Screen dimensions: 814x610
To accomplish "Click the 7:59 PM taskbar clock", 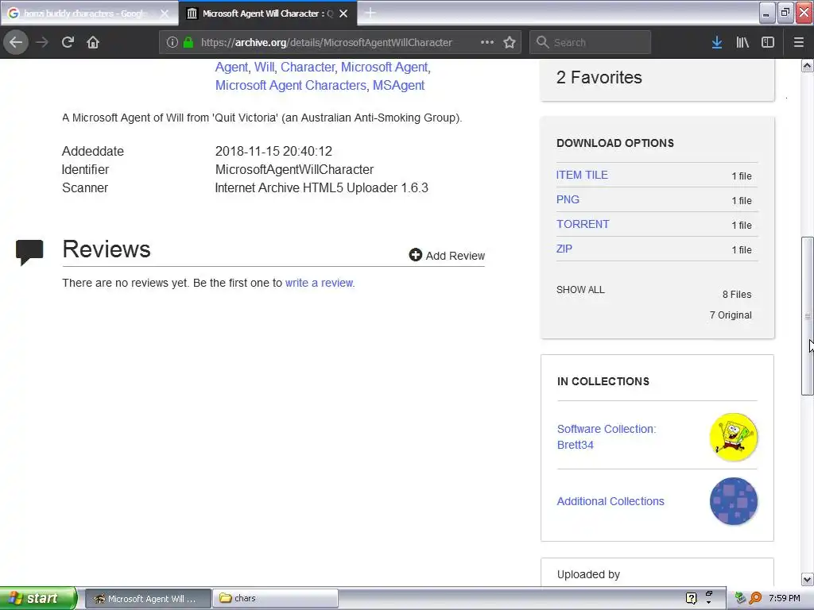I will coord(785,598).
